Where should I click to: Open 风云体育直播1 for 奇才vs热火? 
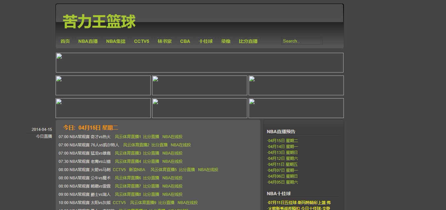pos(128,136)
